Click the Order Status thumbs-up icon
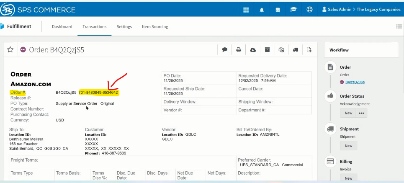The width and height of the screenshot is (404, 183). coord(330,96)
